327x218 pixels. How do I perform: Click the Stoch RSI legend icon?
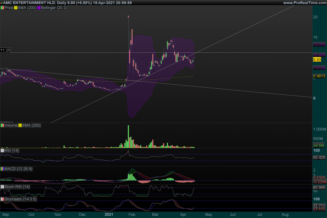2,186
